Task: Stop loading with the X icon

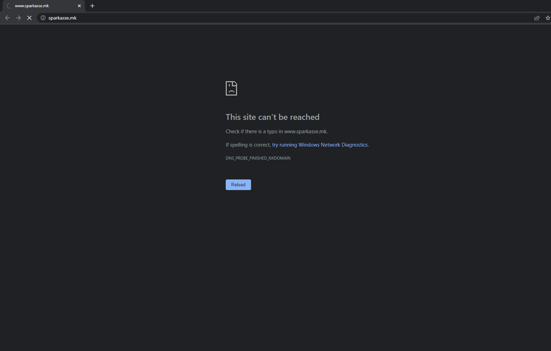Action: (29, 18)
